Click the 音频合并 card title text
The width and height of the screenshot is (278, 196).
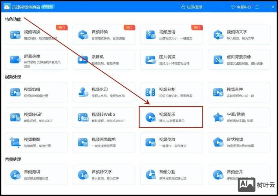(235, 172)
